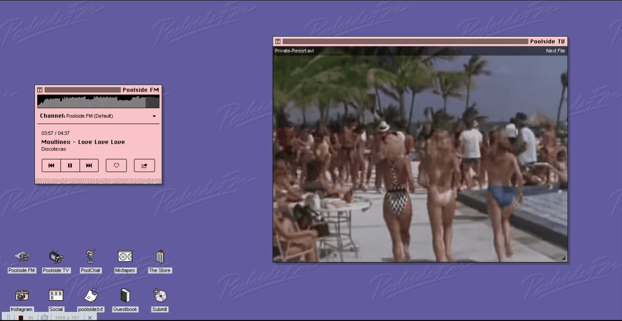
Task: Open the Guestbook book icon
Action: [125, 300]
